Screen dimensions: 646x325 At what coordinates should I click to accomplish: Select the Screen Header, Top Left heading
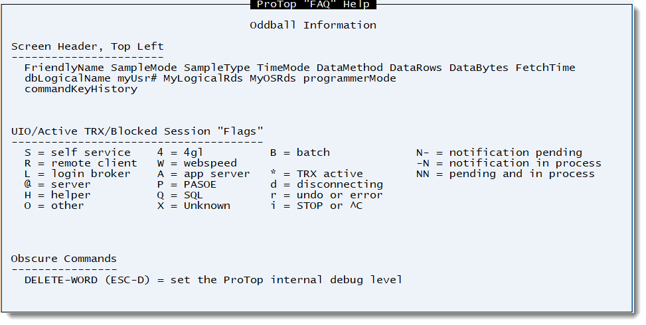point(87,46)
